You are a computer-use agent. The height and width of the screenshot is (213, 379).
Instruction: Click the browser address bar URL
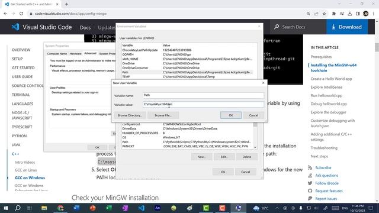[70, 14]
